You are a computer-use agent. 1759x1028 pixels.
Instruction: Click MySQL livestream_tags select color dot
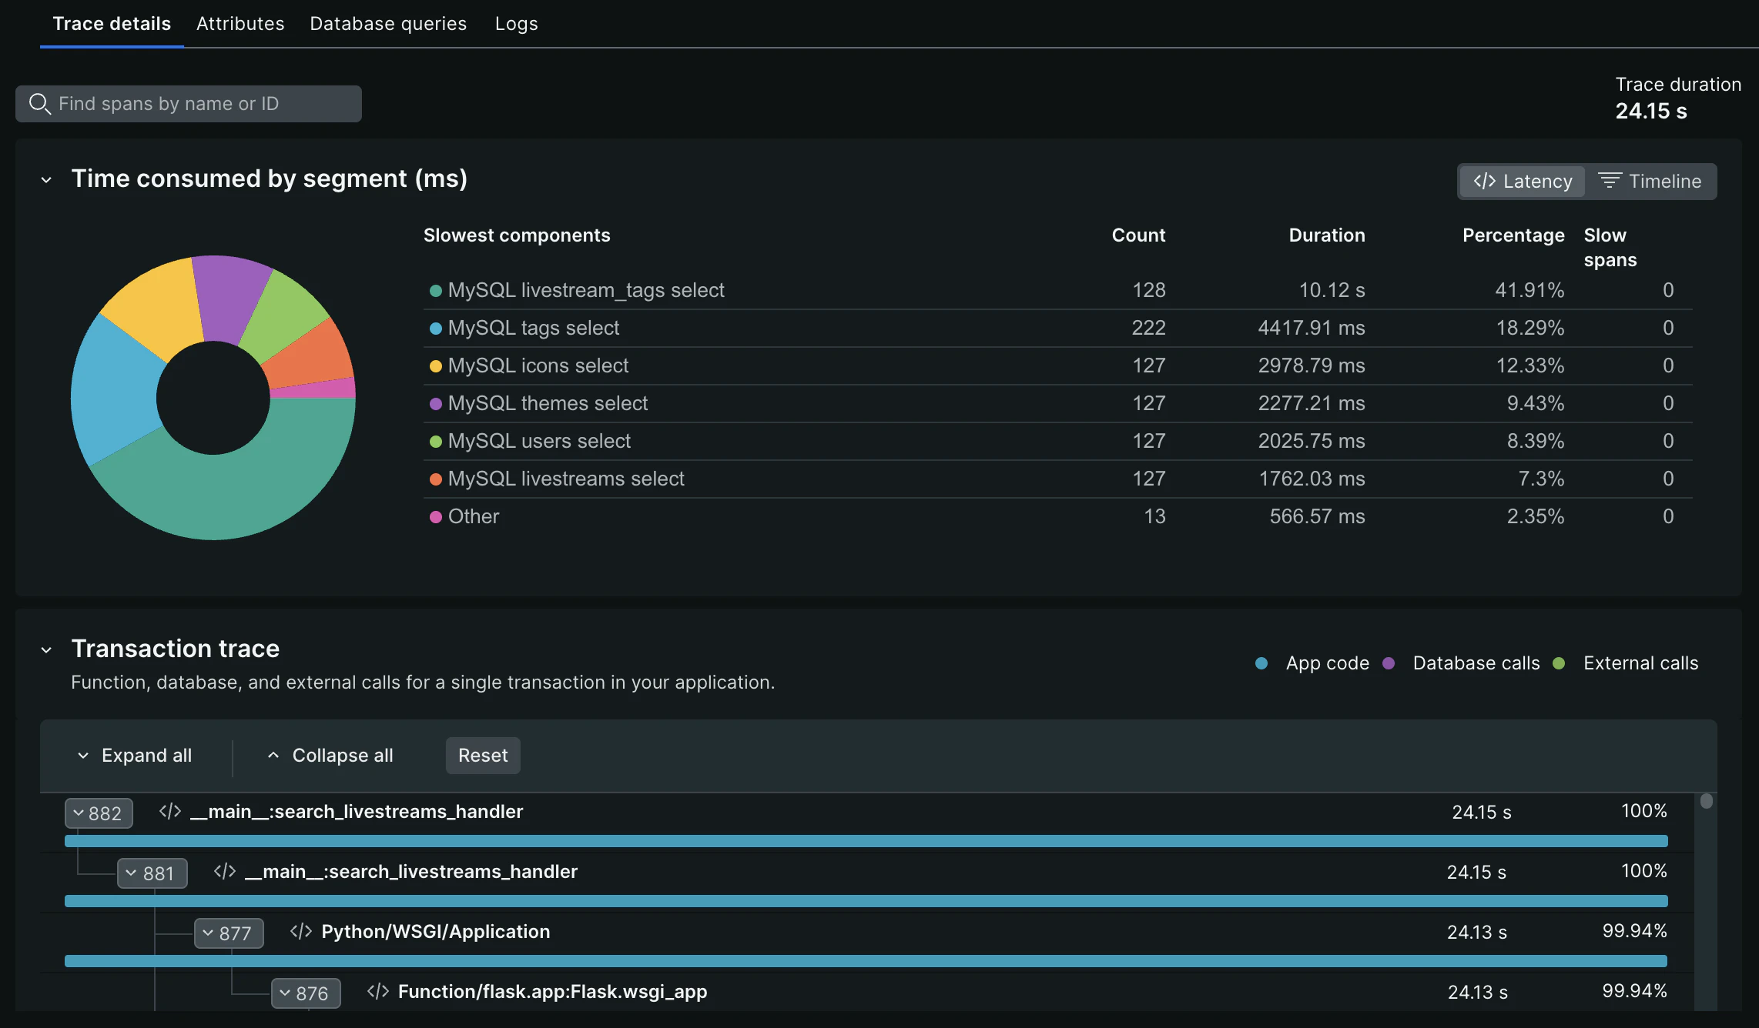pyautogui.click(x=435, y=290)
